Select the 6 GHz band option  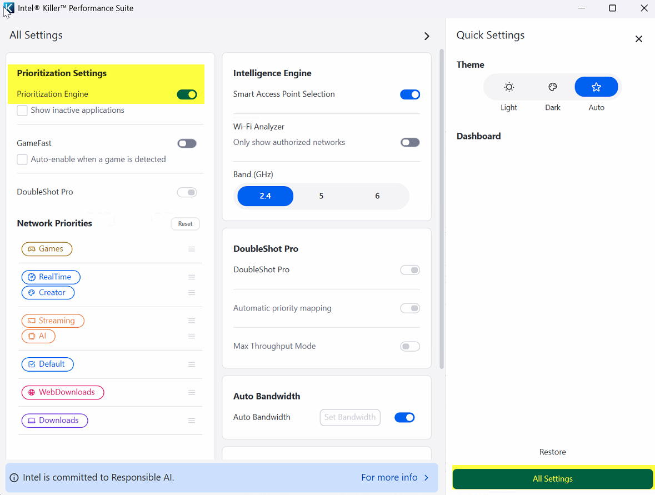pos(377,196)
